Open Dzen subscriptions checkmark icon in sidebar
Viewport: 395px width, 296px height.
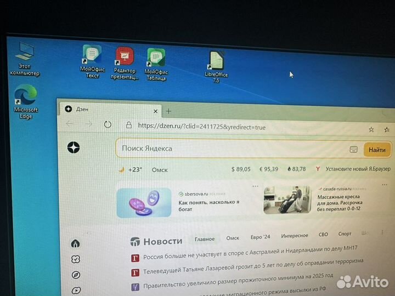[x=76, y=259]
